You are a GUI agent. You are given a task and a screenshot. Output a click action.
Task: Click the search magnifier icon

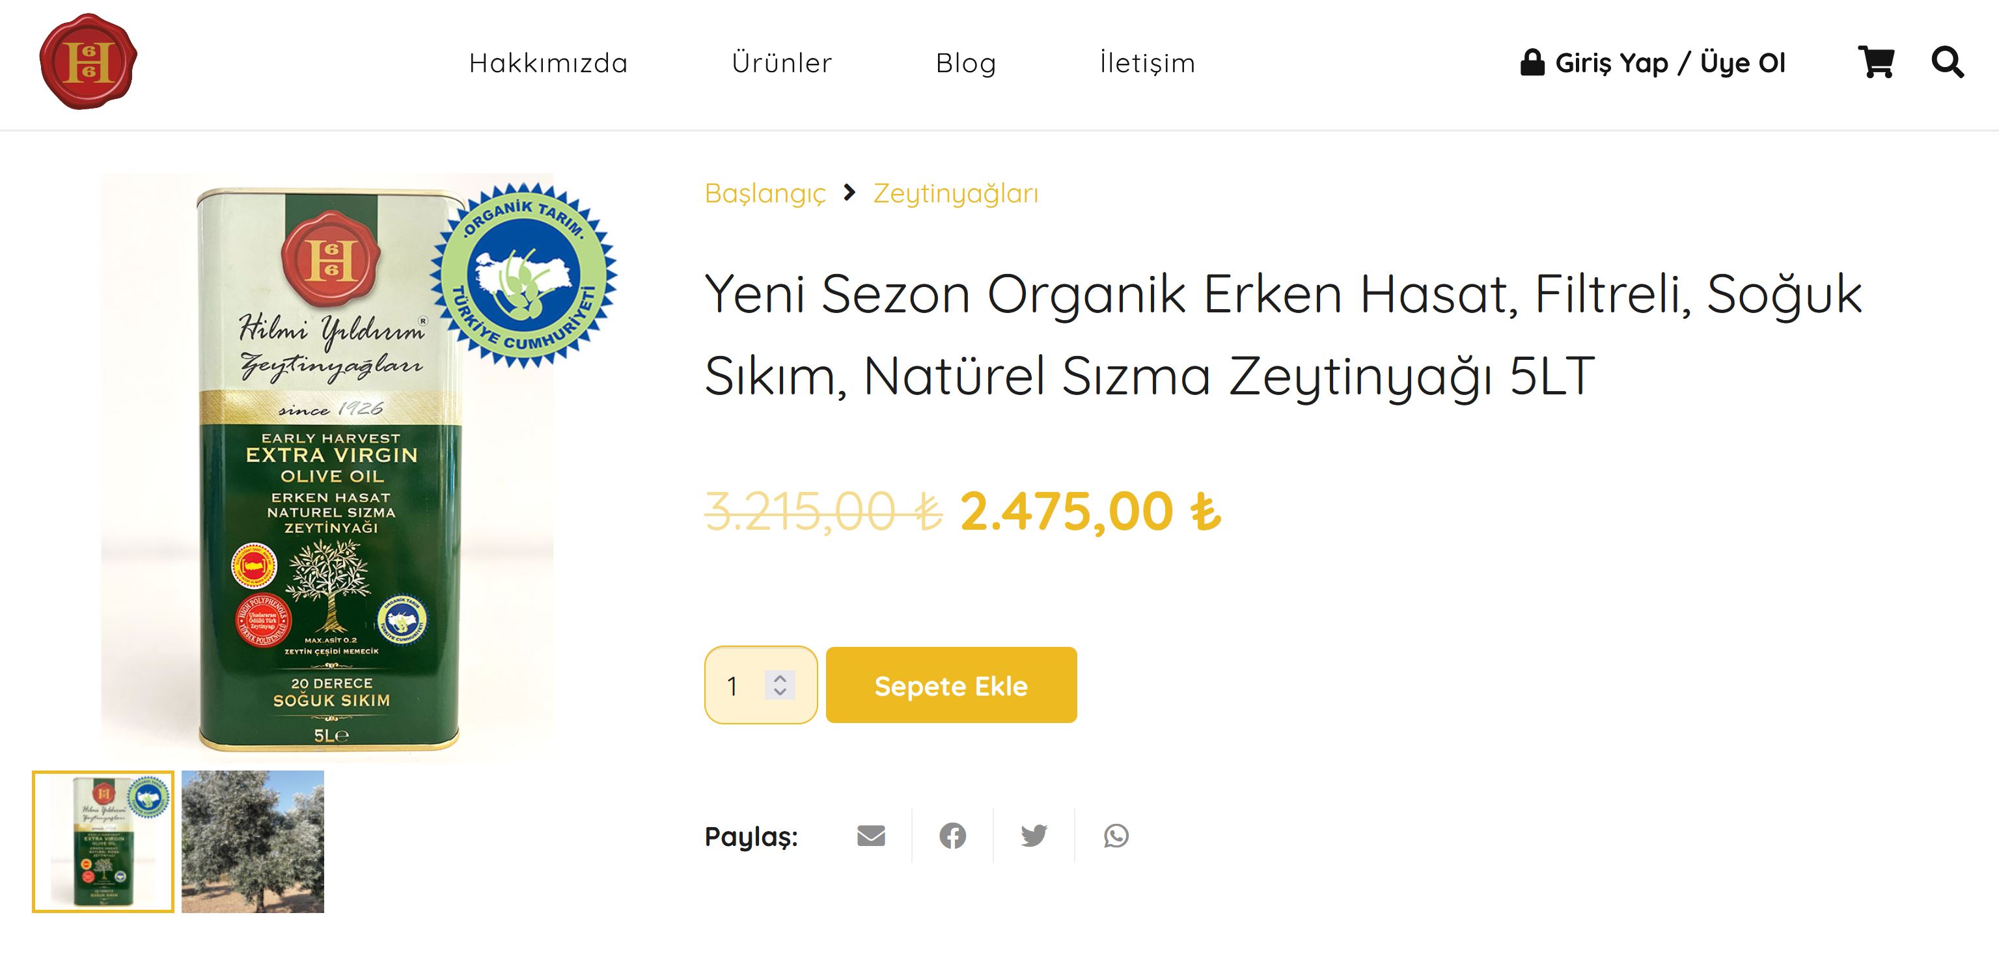coord(1947,62)
